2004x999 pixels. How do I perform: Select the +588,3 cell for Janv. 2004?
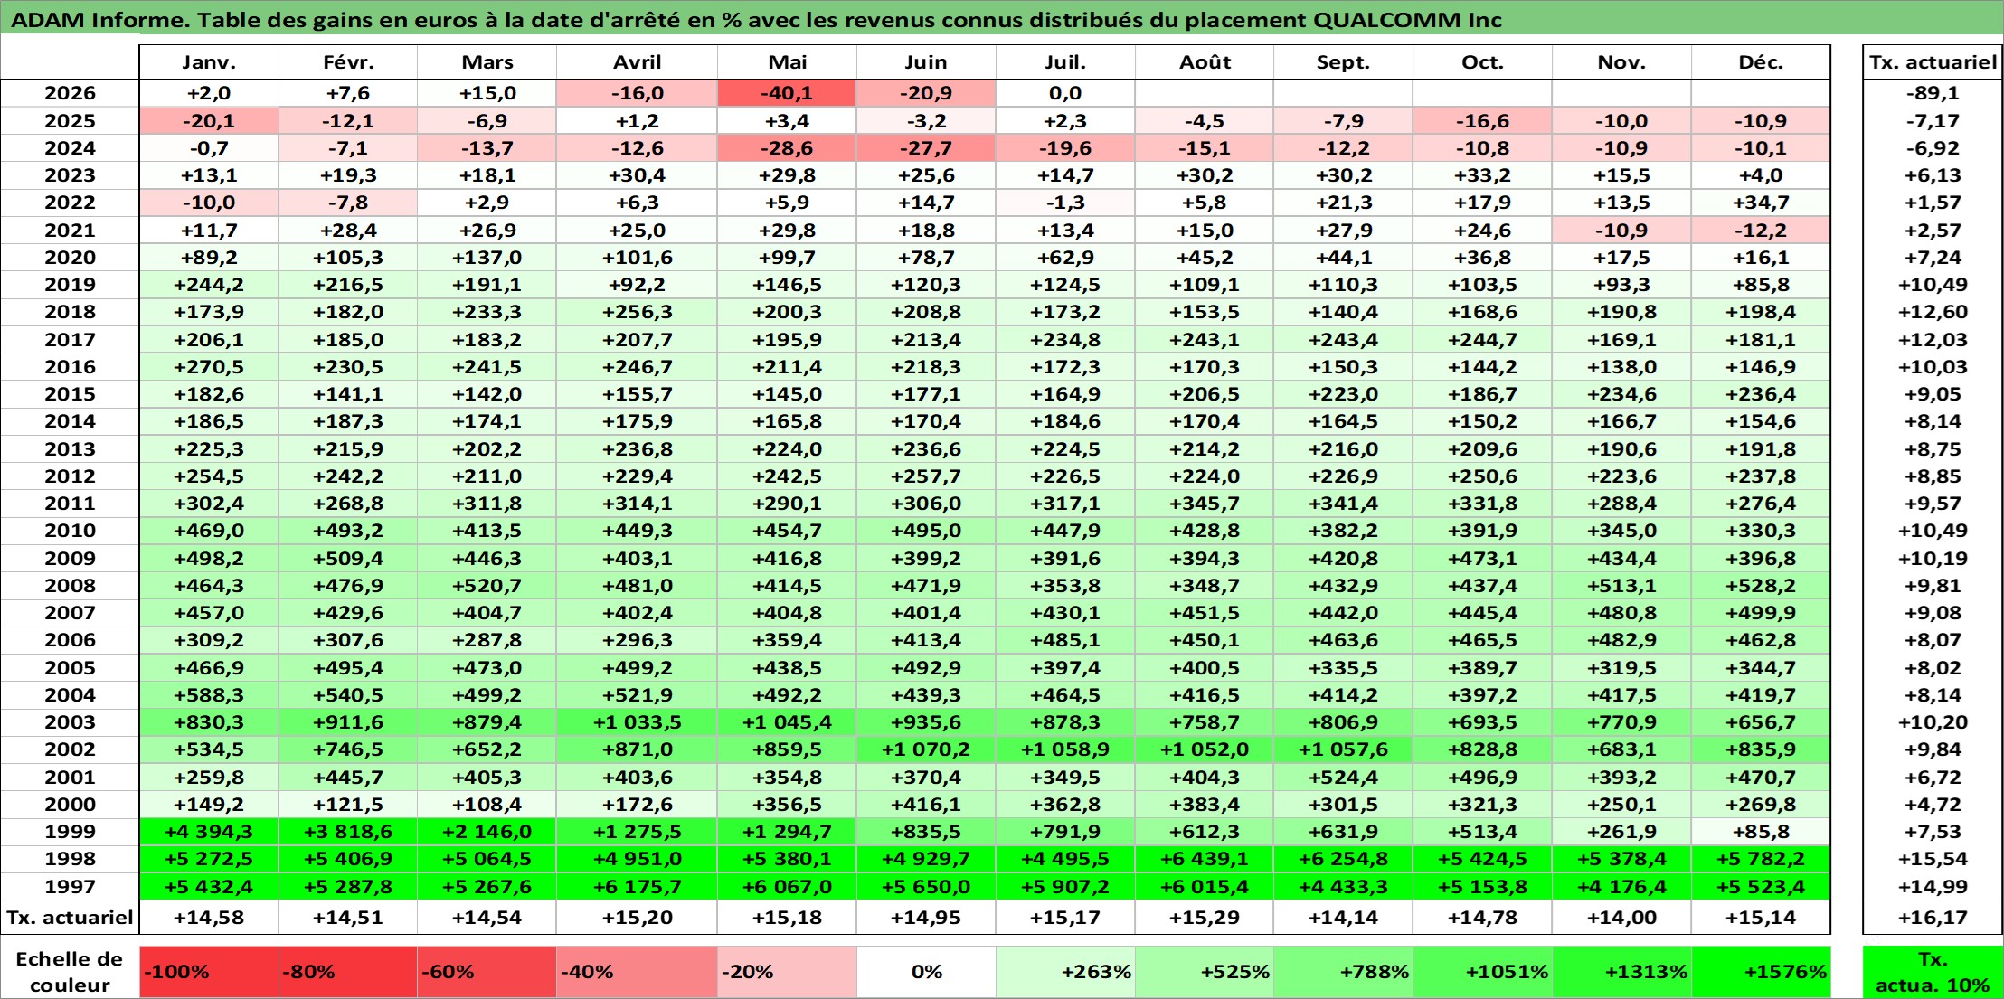click(209, 695)
